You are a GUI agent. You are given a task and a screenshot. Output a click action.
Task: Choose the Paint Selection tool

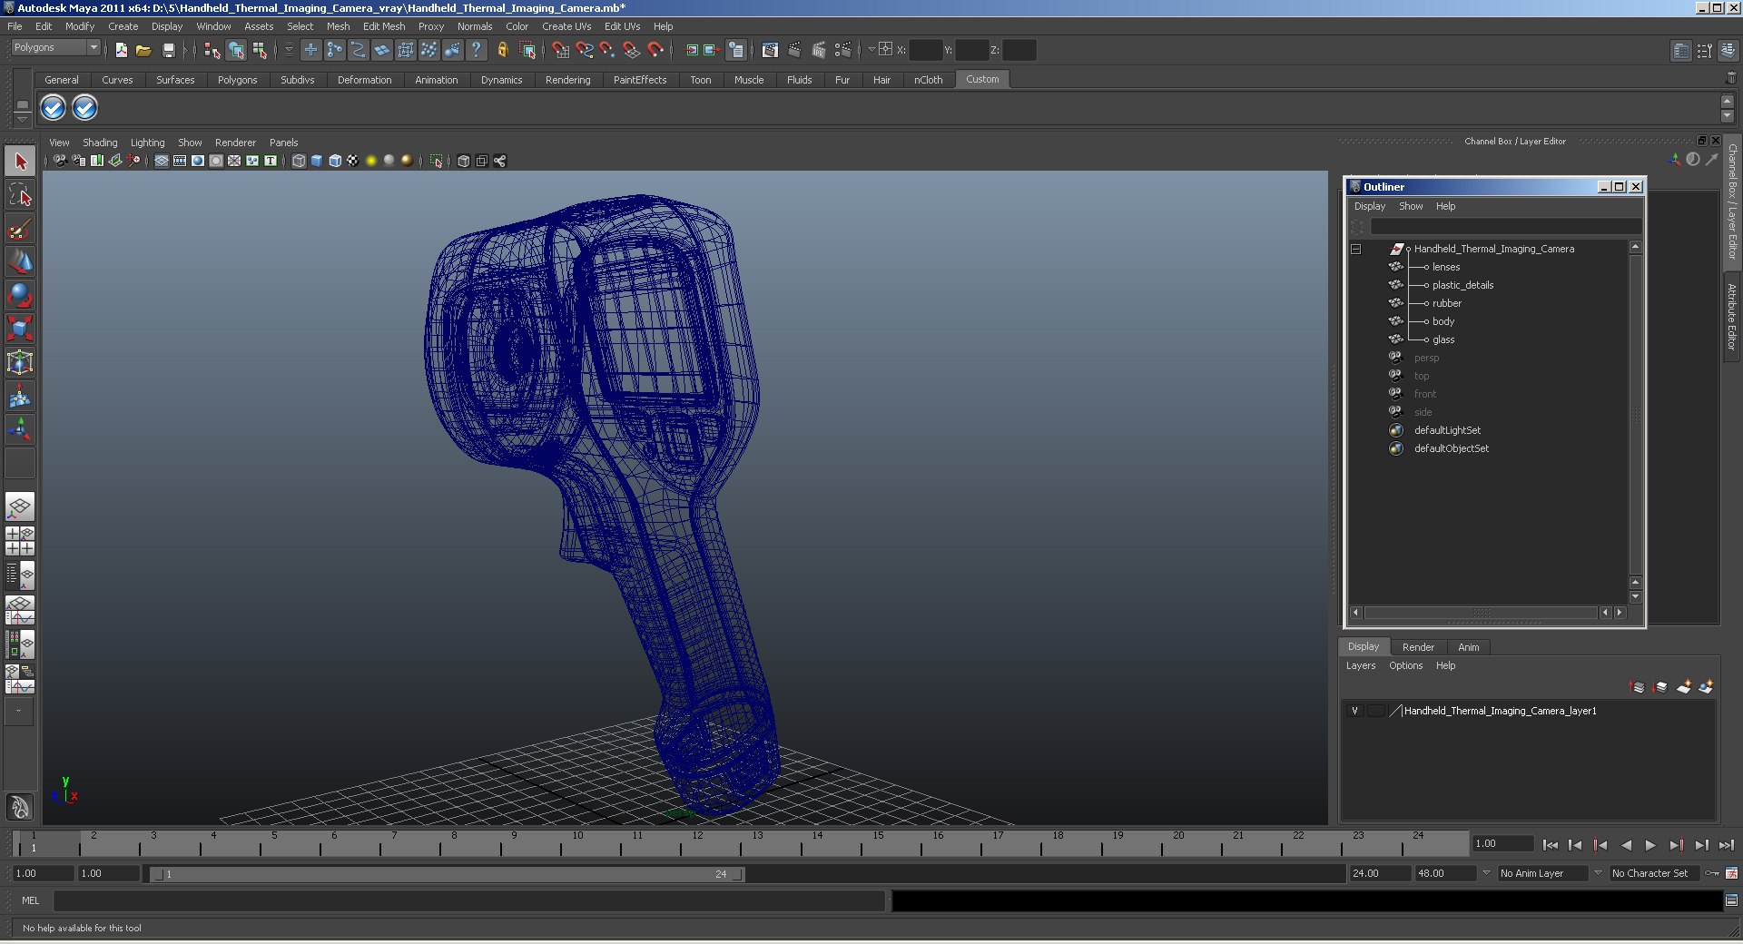point(20,229)
